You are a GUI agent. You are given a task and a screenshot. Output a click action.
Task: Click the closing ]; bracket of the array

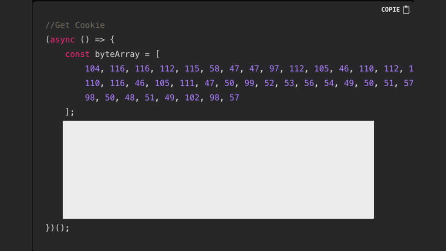point(70,112)
